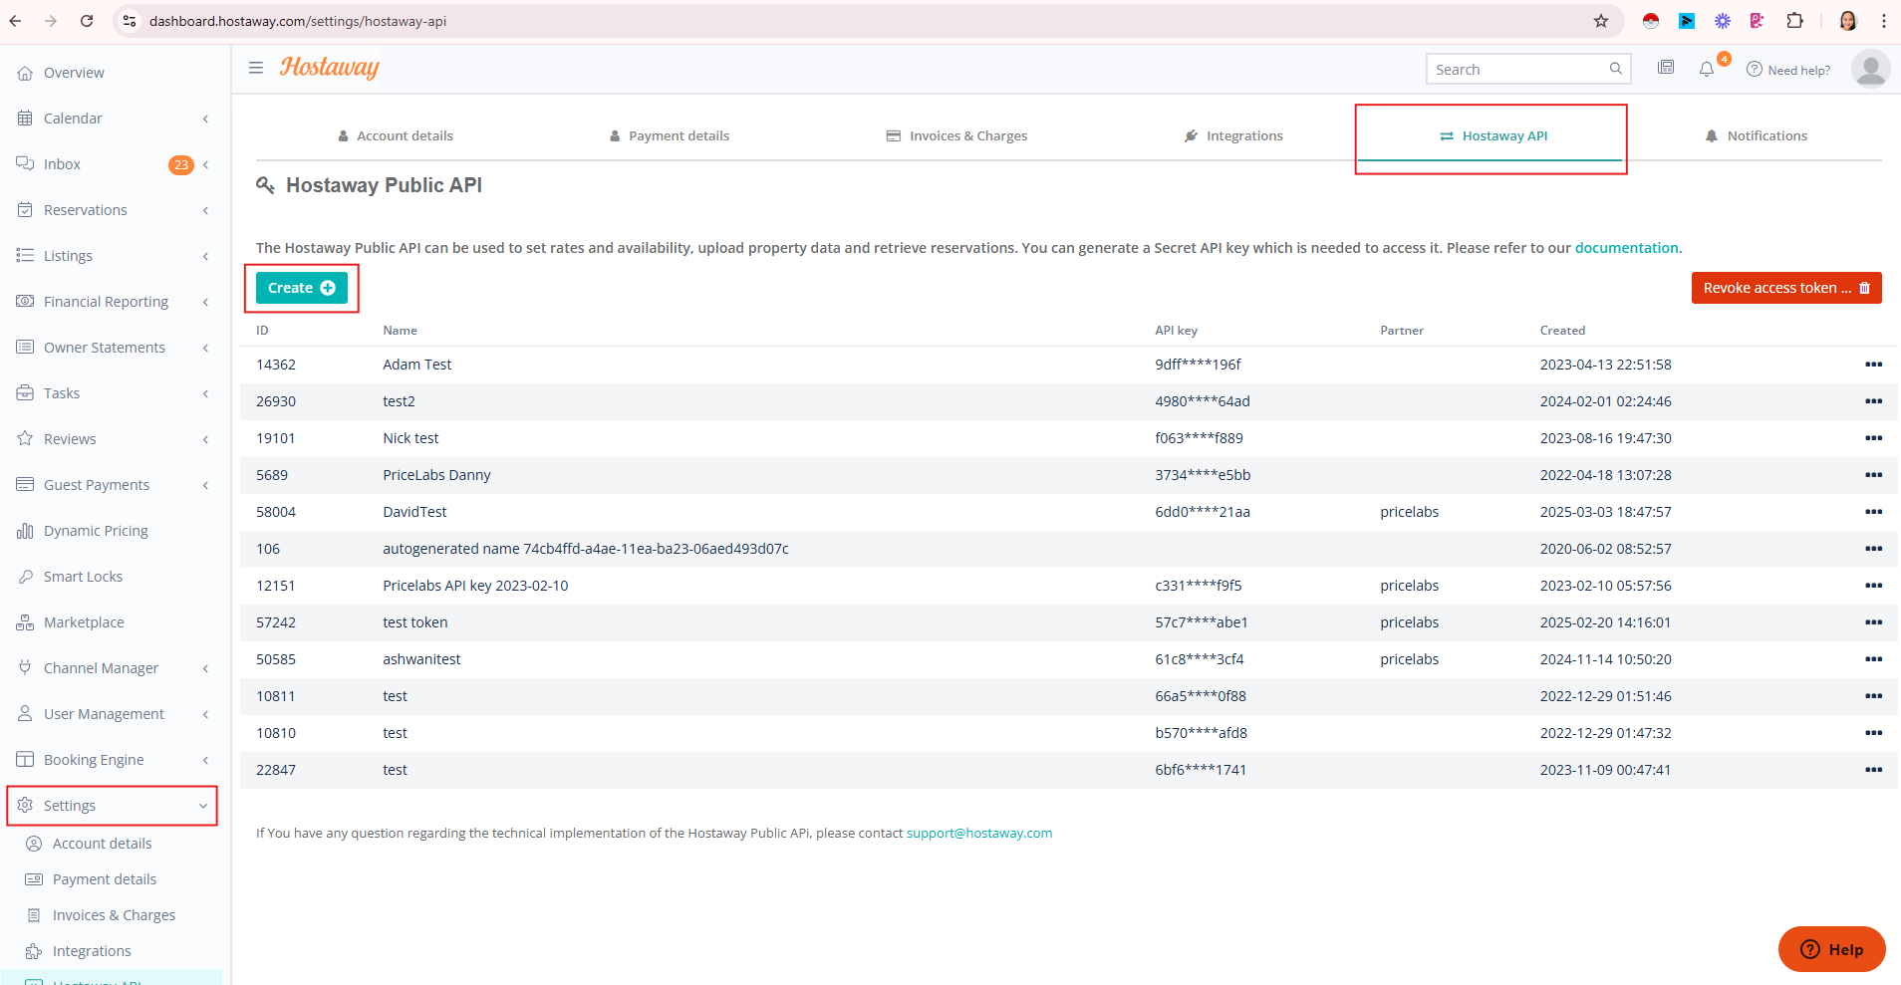Bookmark page with the star icon
This screenshot has width=1901, height=985.
click(x=1601, y=21)
